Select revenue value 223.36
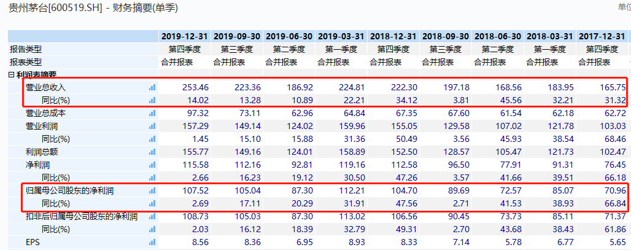Viewport: 631px width, 250px height. (248, 87)
